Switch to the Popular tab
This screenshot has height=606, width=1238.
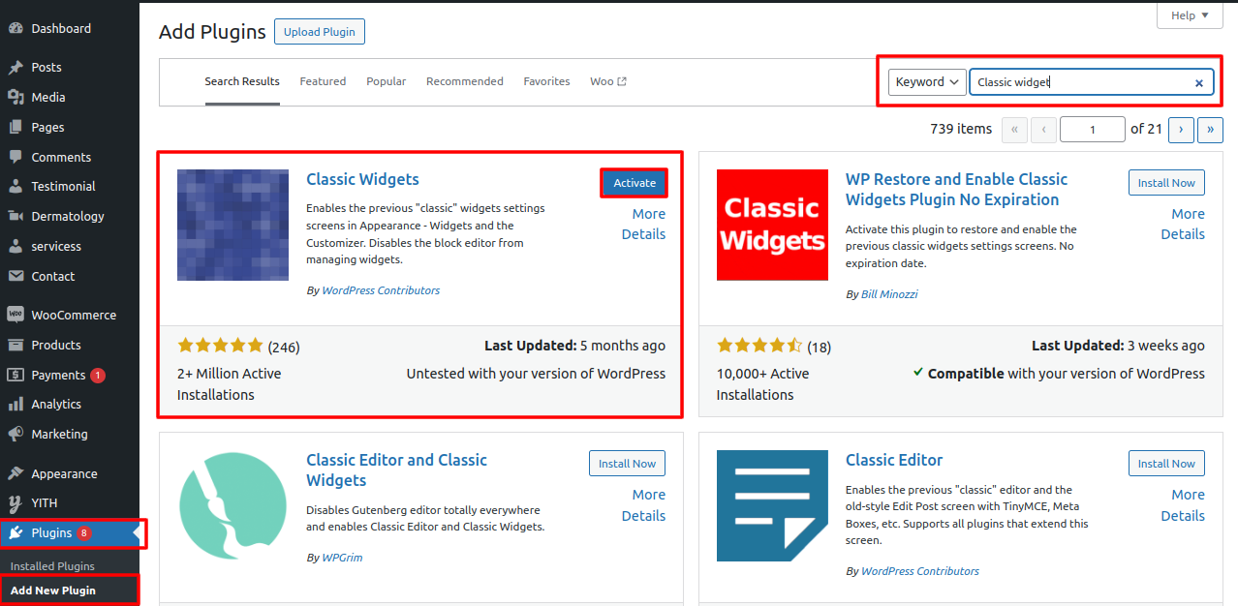(386, 81)
